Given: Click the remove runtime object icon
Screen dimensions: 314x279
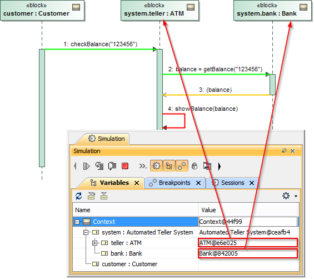Looking at the screenshot, I should (104, 195).
